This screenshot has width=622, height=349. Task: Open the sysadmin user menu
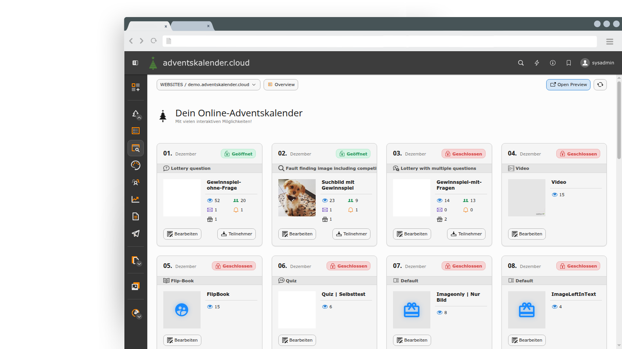pos(598,63)
